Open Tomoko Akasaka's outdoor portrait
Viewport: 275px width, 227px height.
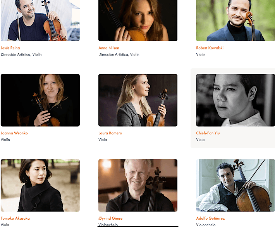40,185
